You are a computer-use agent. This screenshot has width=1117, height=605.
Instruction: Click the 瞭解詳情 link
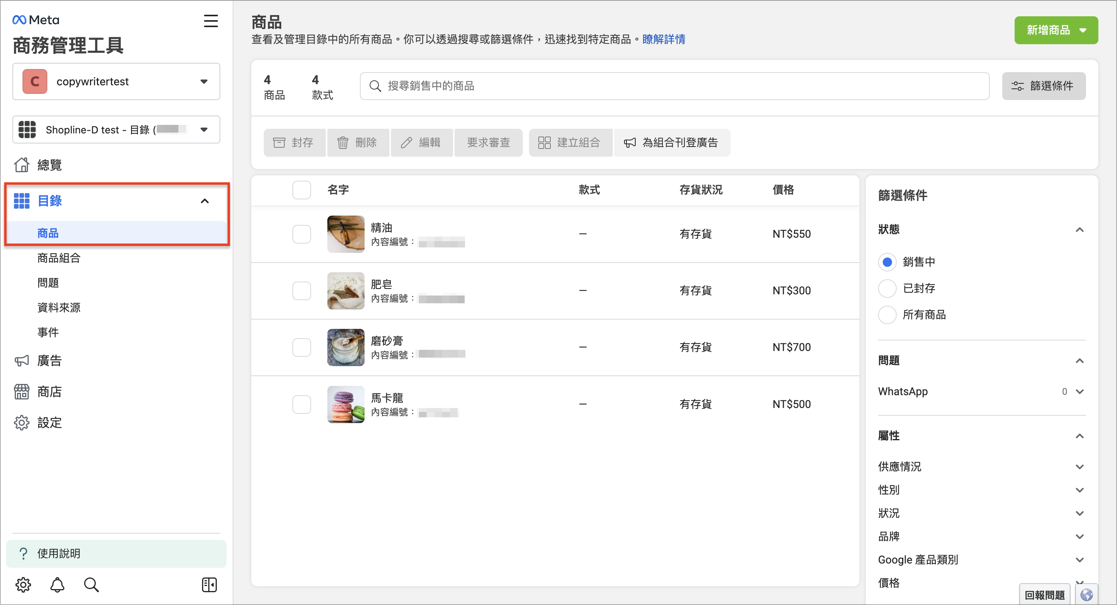[664, 39]
